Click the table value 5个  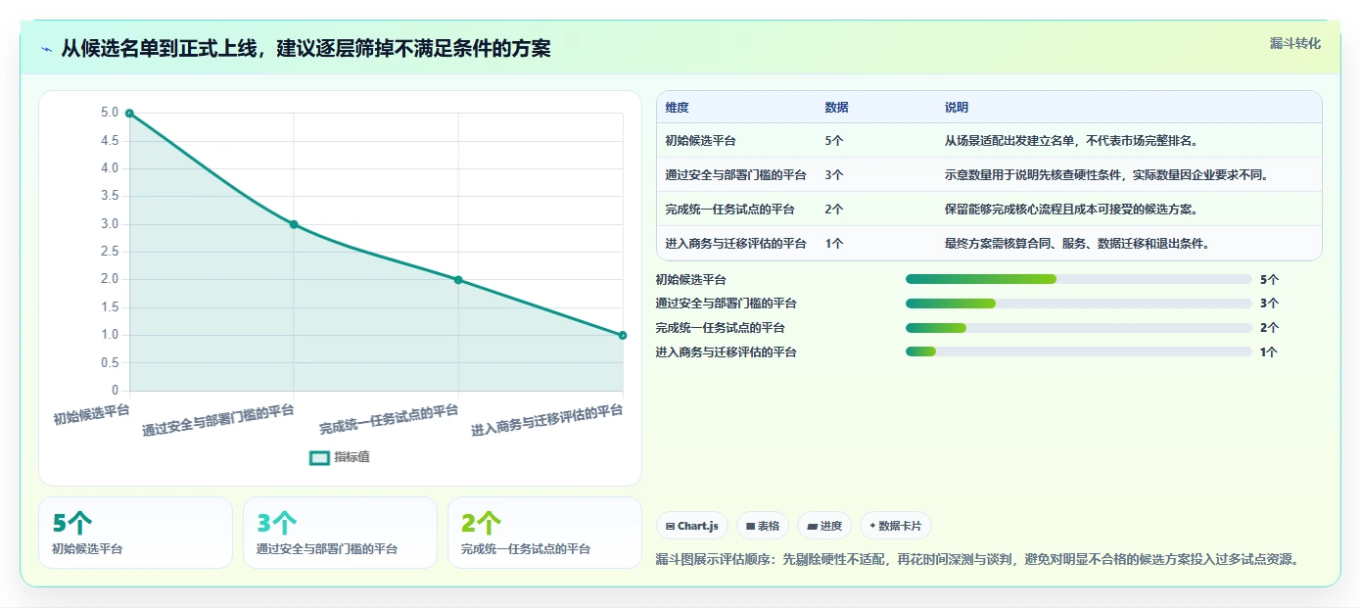(834, 141)
